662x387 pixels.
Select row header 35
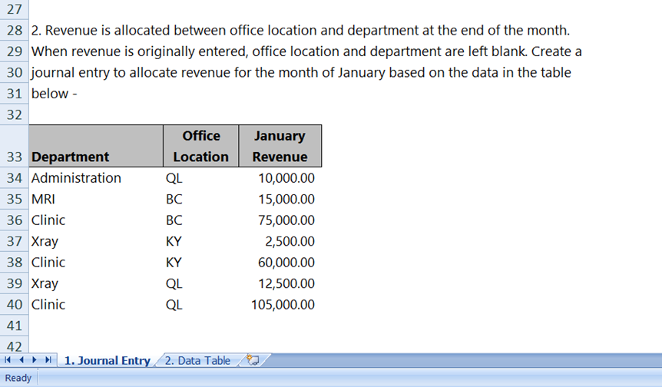coord(15,199)
